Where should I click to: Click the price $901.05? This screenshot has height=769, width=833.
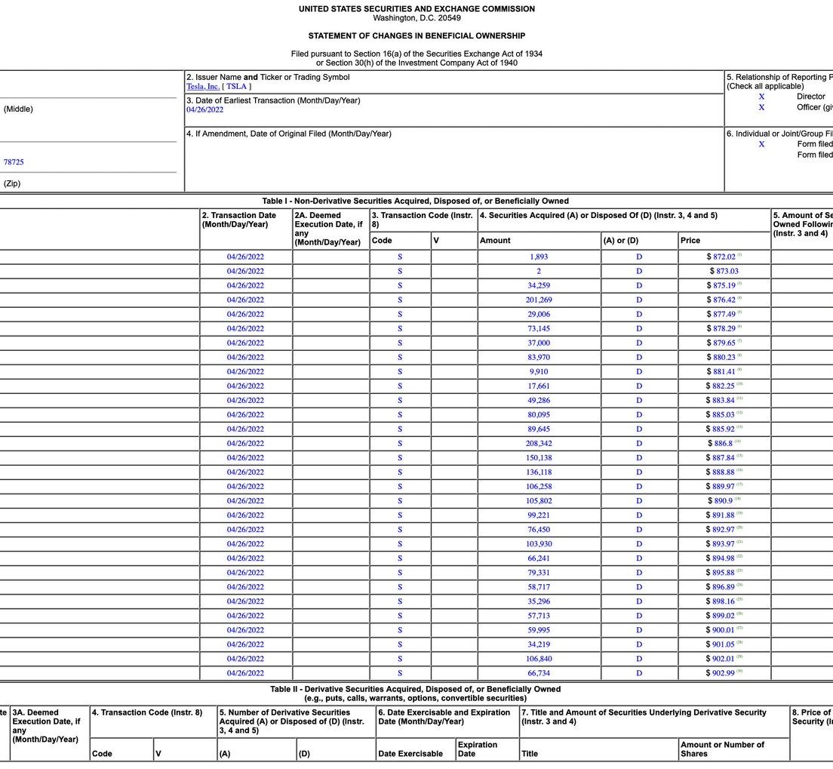coord(721,644)
